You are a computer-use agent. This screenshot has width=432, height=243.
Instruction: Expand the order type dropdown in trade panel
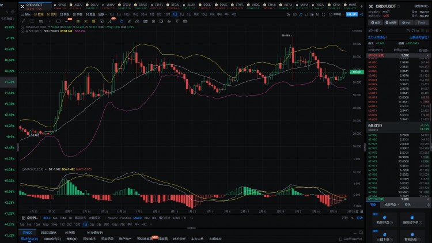(x=392, y=204)
